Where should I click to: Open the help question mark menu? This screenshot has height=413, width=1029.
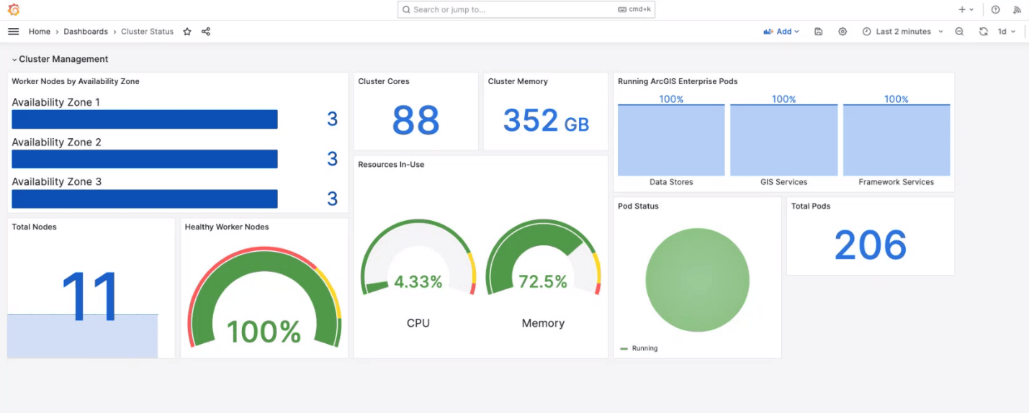tap(996, 10)
